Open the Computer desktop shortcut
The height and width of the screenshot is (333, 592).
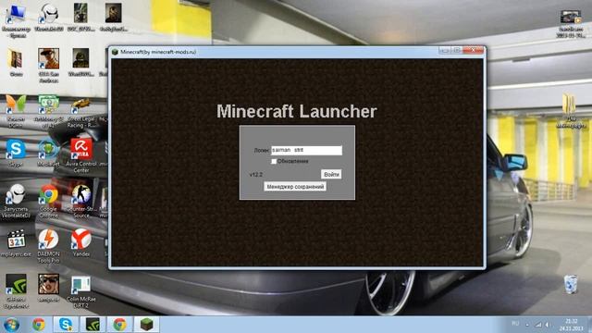(16, 19)
